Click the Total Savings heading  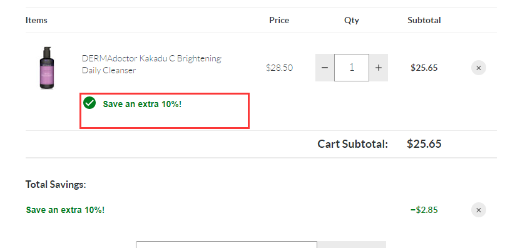point(56,185)
